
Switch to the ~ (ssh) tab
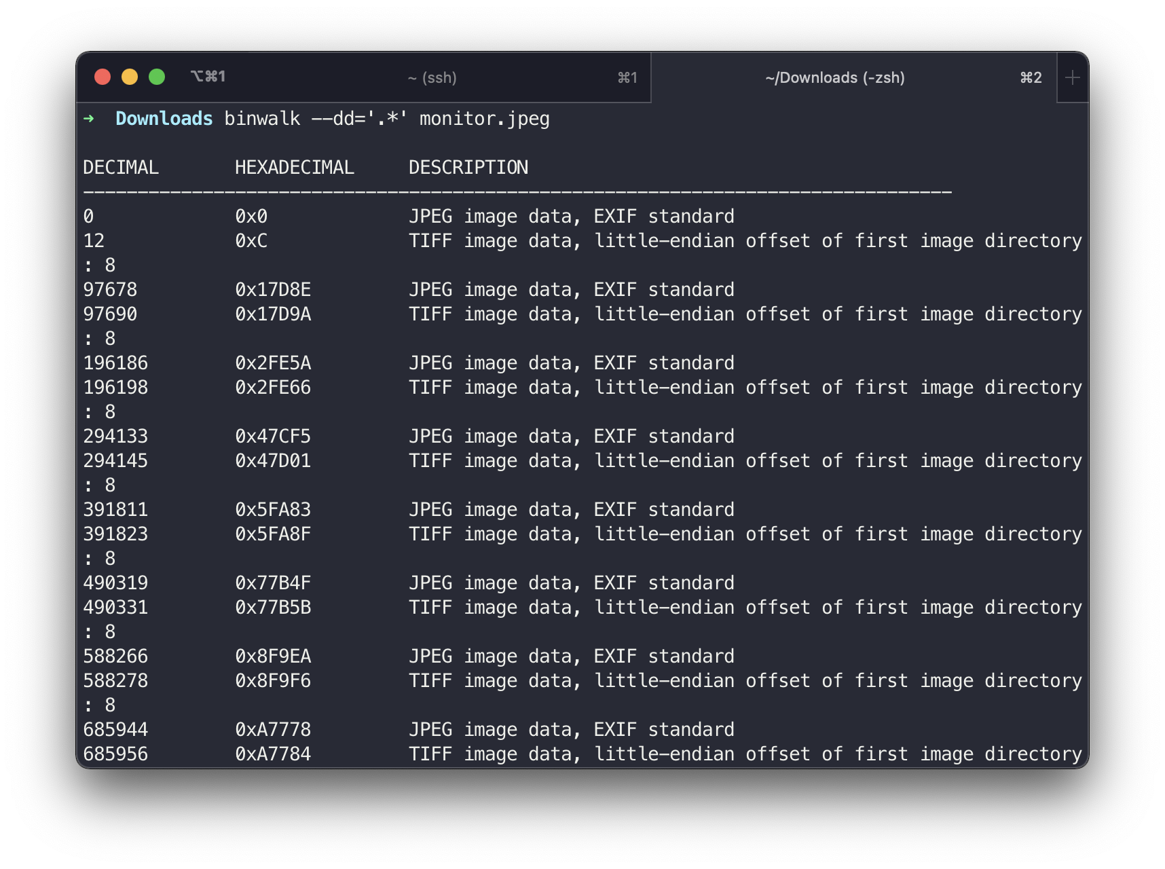point(432,77)
